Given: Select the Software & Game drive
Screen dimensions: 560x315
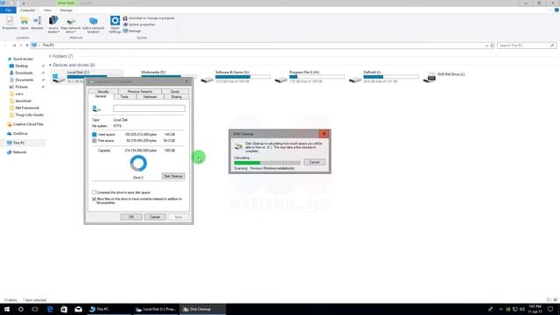Looking at the screenshot, I should coord(235,76).
